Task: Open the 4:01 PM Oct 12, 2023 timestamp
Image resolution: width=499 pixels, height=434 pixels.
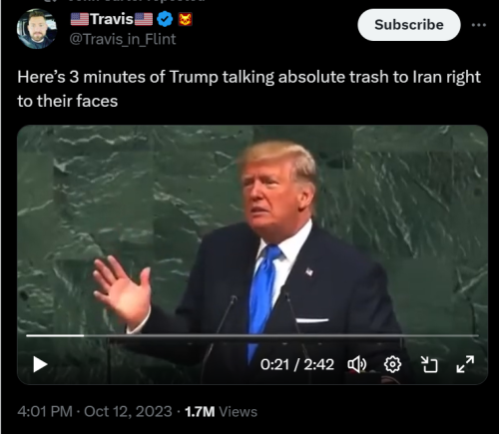Action: (95, 411)
